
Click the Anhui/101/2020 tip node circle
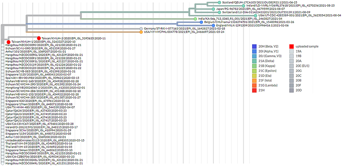pos(2,52)
